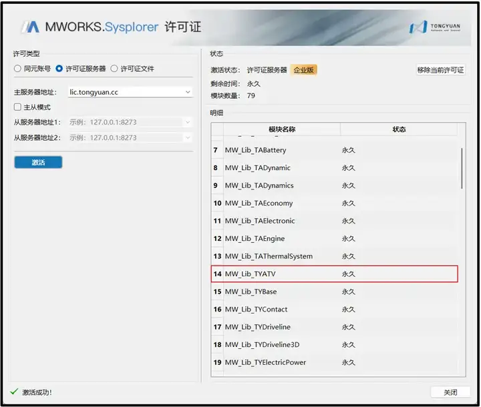This screenshot has height=407, width=481.
Task: Select row MW_Lib_TADynamics
Action: (x=335, y=185)
